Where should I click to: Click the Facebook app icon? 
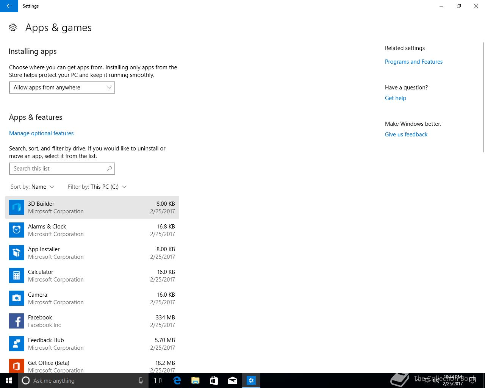click(x=17, y=321)
